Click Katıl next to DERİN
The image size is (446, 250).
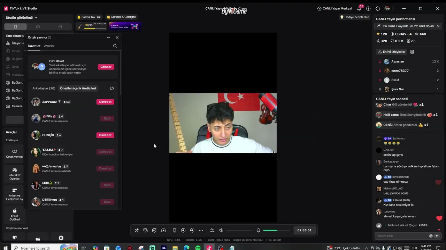click(x=107, y=202)
